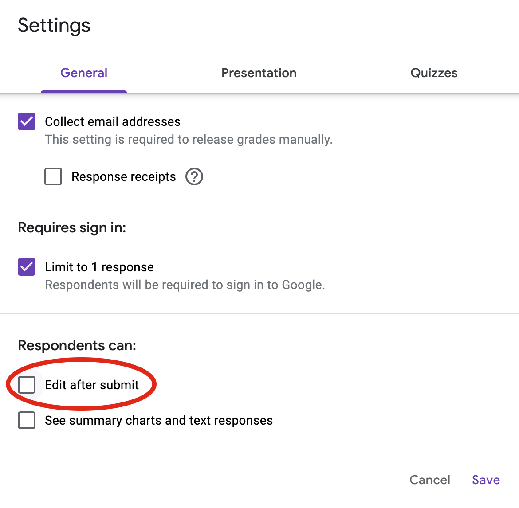Switch to the General tab

pos(84,73)
